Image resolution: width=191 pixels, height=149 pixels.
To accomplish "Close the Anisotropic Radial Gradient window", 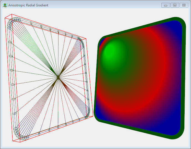I will tap(184, 5).
